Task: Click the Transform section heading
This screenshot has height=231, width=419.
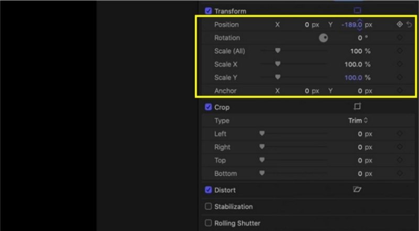Action: pos(230,11)
